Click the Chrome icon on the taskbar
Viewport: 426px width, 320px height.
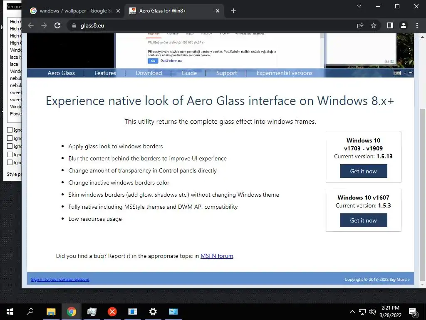tap(72, 312)
